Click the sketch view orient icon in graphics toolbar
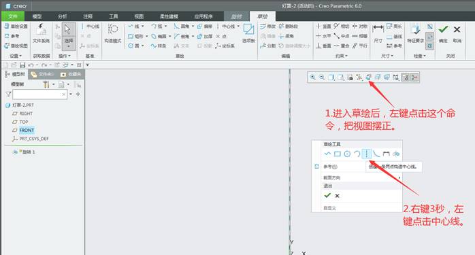Image resolution: width=475 pixels, height=255 pixels. [368, 78]
